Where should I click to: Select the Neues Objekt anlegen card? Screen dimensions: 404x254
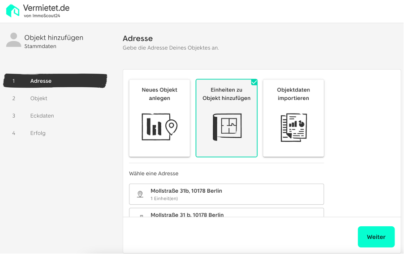coord(159,118)
